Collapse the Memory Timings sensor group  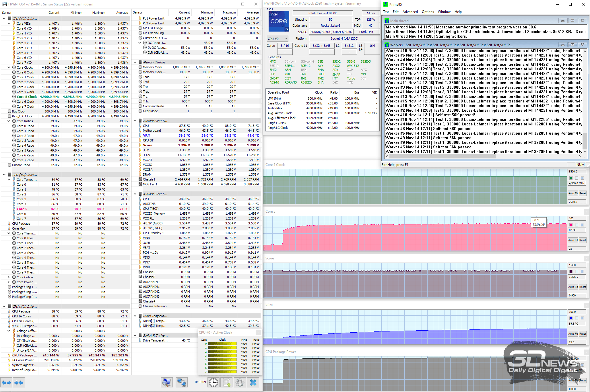135,62
